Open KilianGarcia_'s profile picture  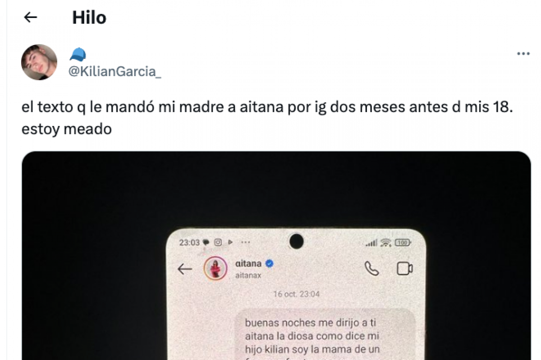39,62
